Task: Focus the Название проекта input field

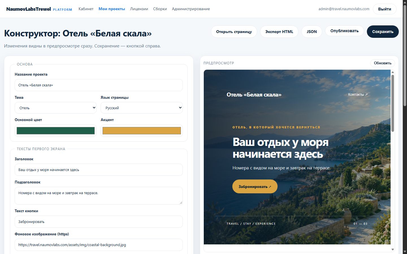Action: pos(99,85)
